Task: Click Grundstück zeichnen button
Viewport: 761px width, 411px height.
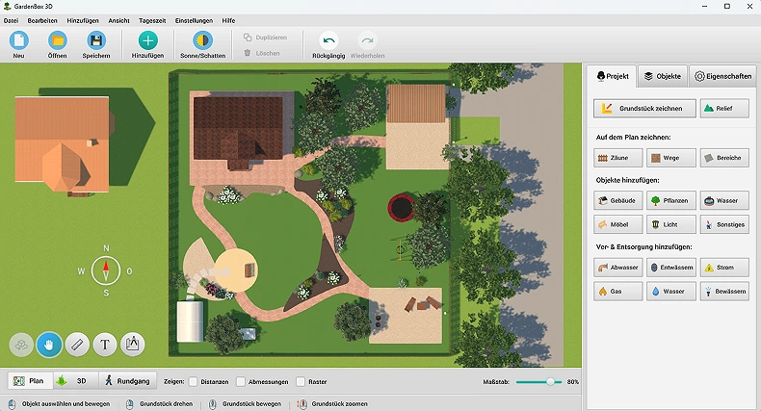Action: [644, 108]
